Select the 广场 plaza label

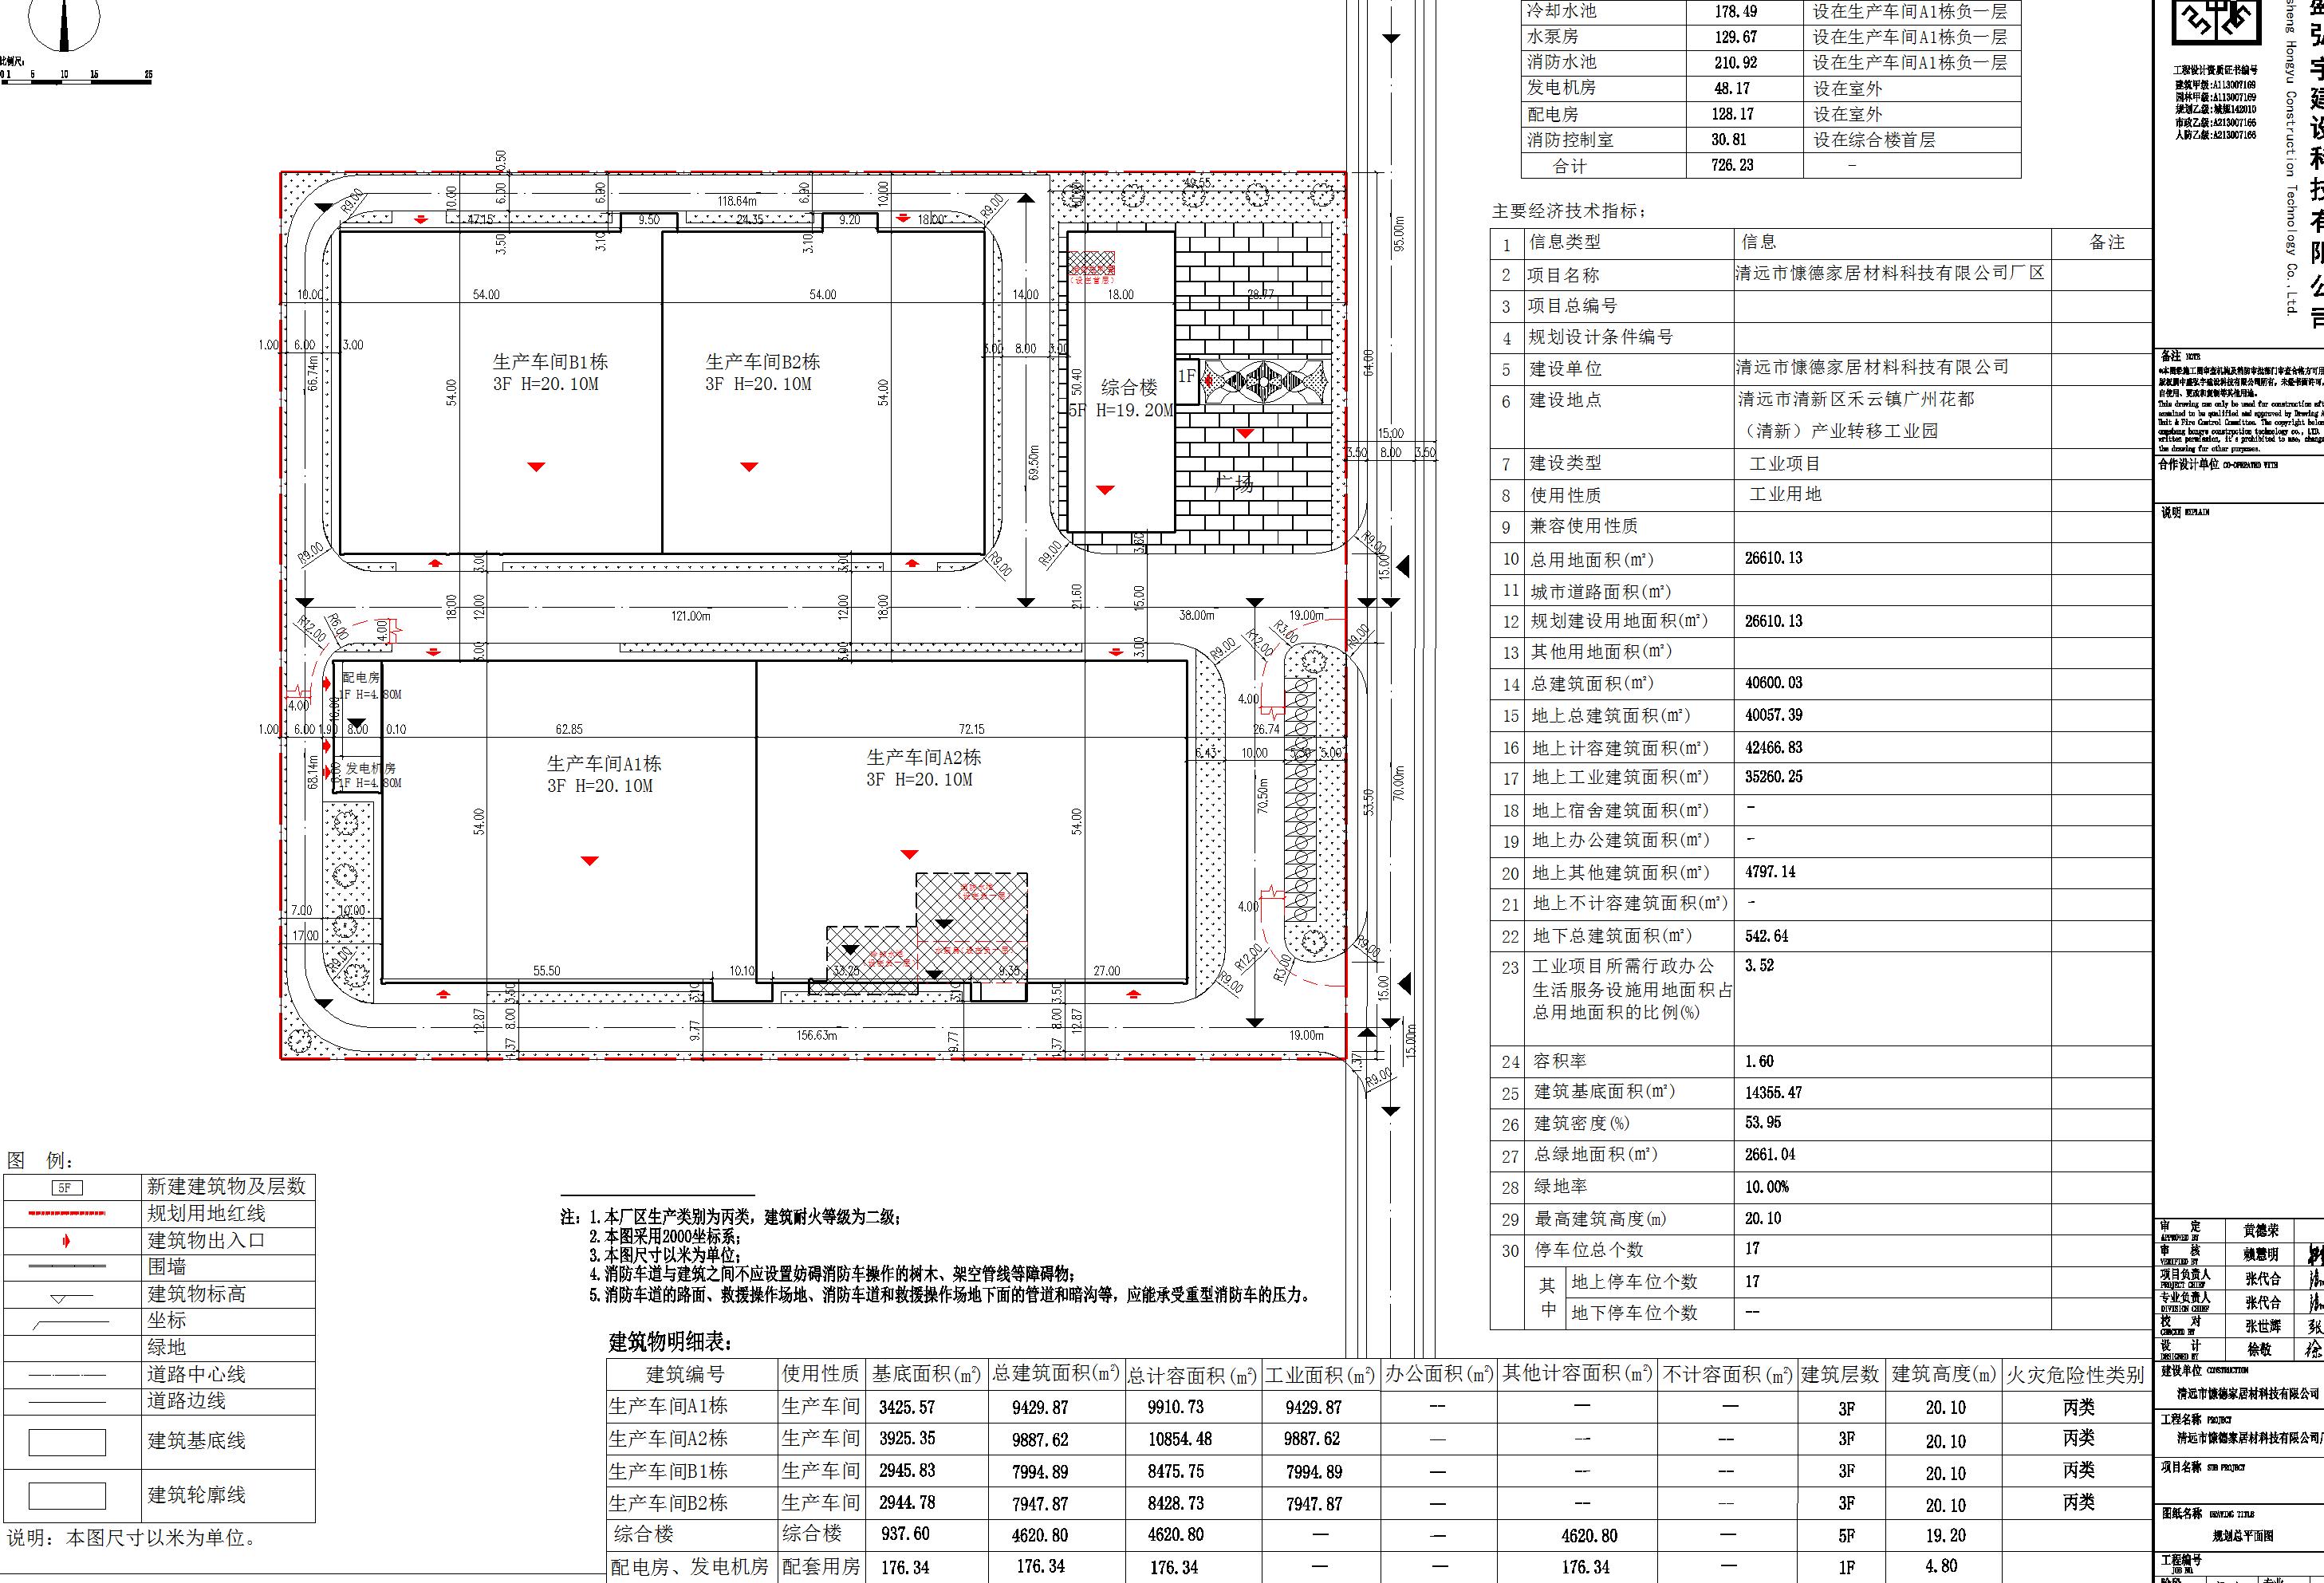tap(1234, 484)
